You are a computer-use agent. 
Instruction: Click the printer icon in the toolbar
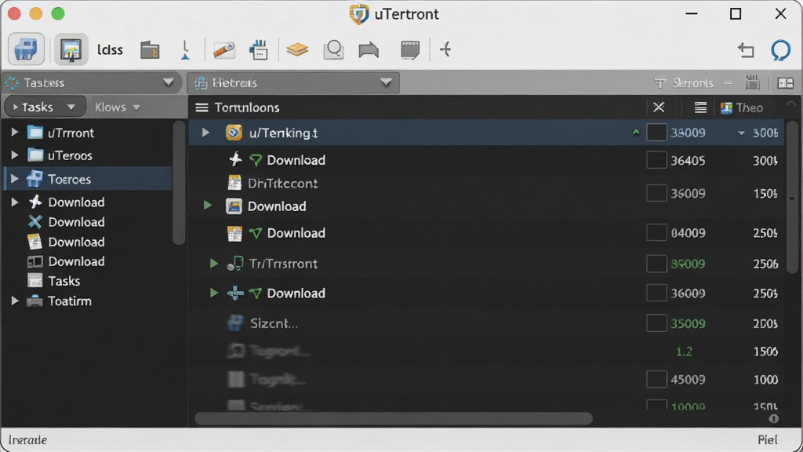point(26,49)
